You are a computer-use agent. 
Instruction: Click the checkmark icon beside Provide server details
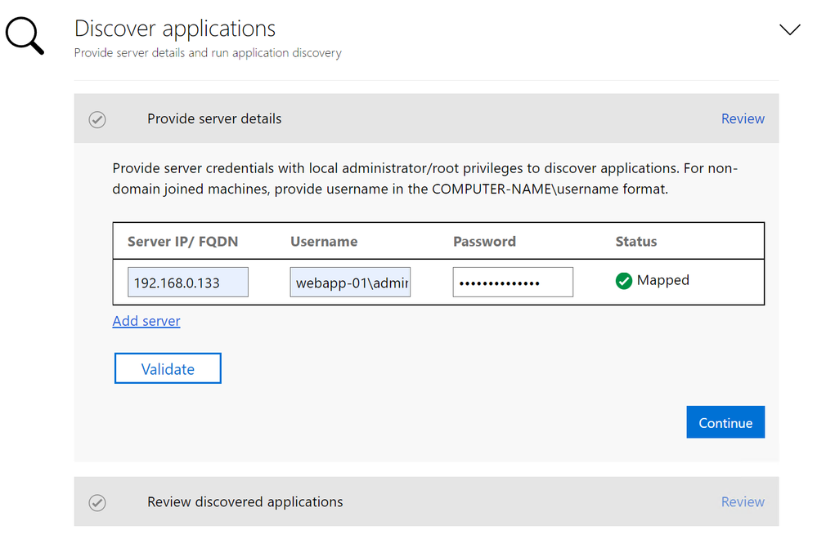97,119
